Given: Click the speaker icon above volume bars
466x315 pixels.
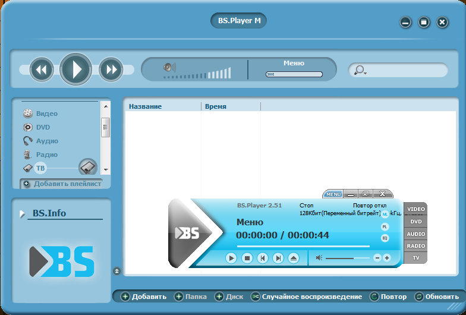Looking at the screenshot, I should [169, 68].
